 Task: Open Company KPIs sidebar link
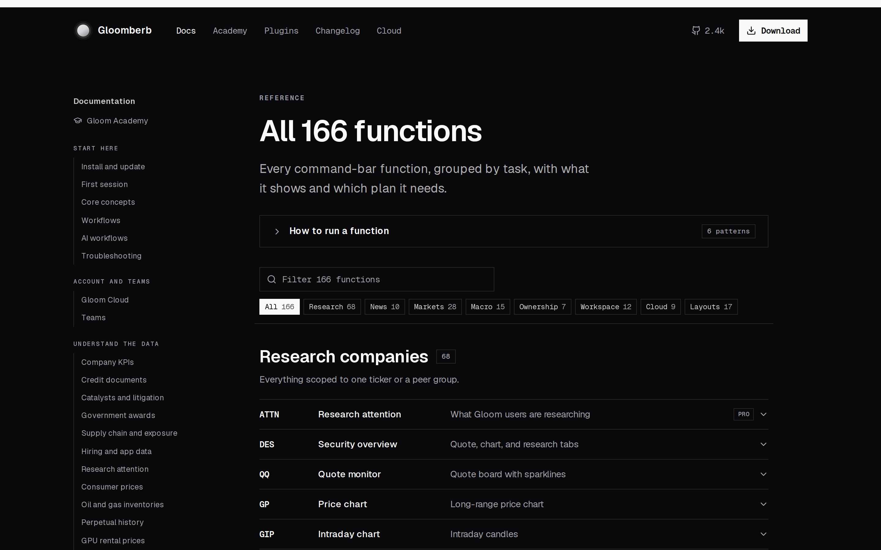(107, 362)
